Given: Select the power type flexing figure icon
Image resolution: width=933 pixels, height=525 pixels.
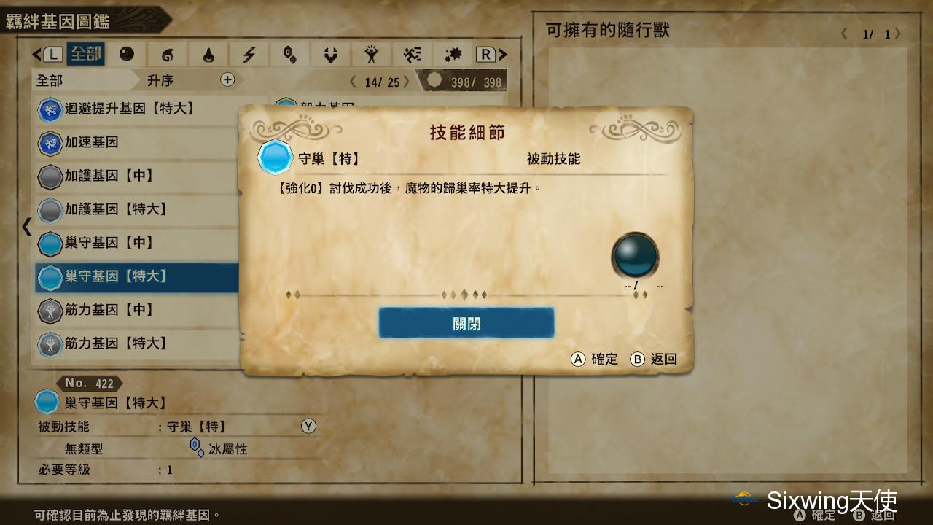Looking at the screenshot, I should (372, 55).
